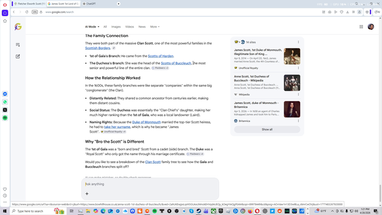Image resolution: width=382 pixels, height=215 pixels.
Task: Click the Google logo
Action: point(18,26)
